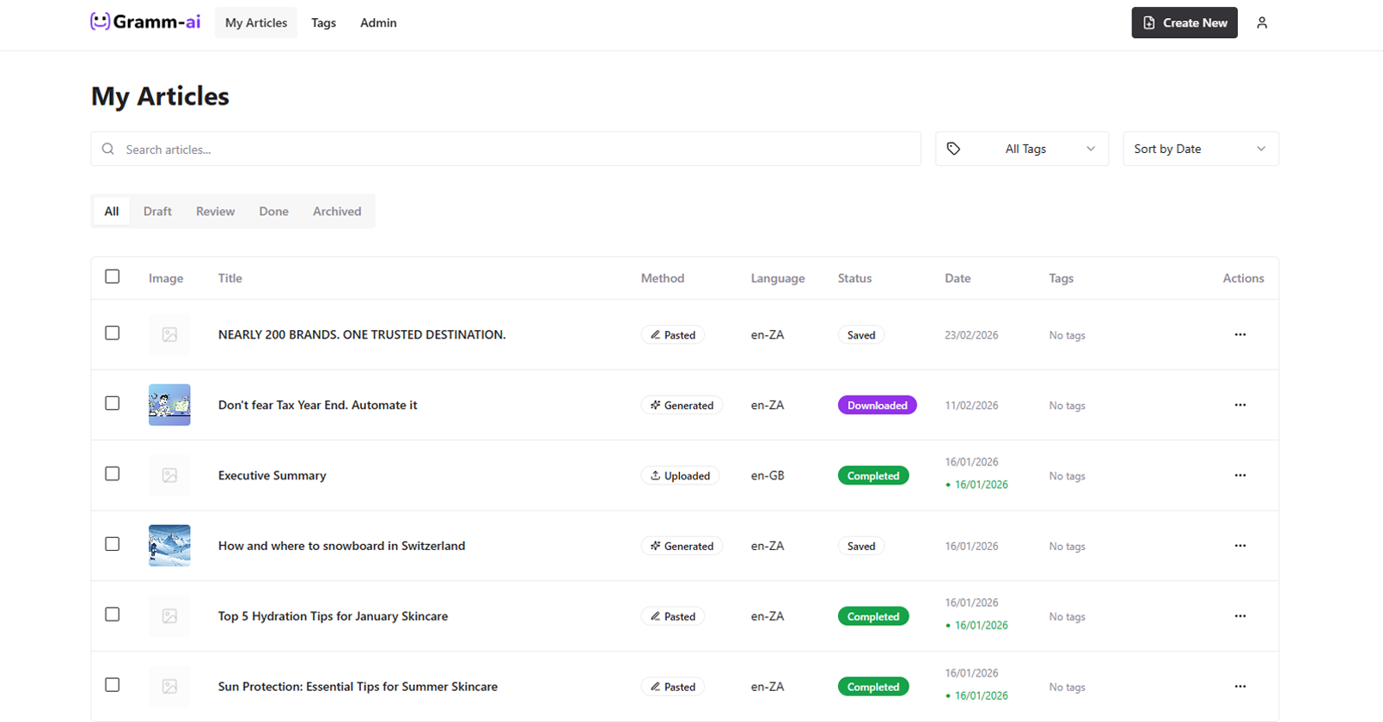Open Sun Protection: Essential Tips for Summer Skincare
Image resolution: width=1383 pixels, height=722 pixels.
point(358,687)
